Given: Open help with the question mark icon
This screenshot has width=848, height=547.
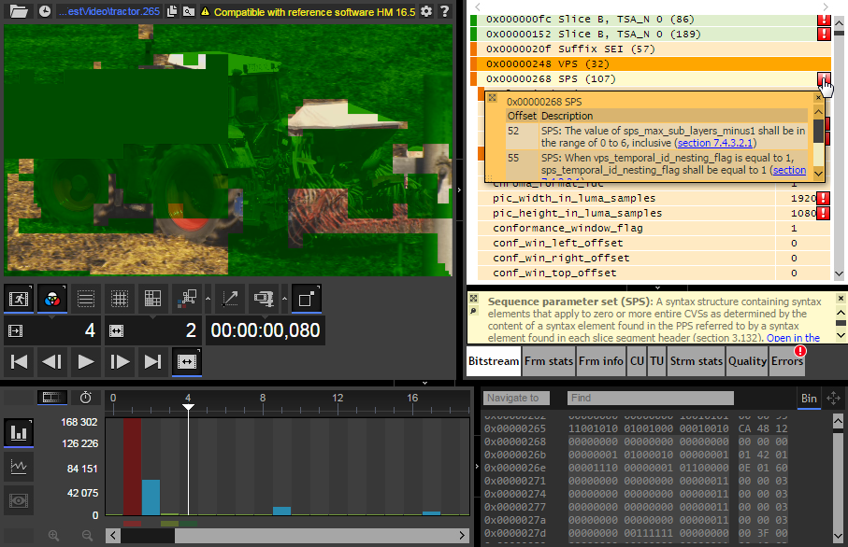Looking at the screenshot, I should (x=444, y=11).
